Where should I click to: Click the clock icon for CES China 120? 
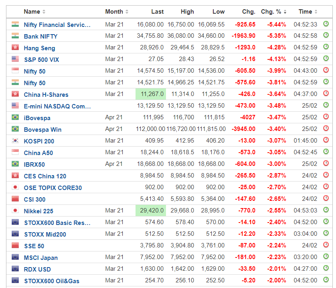click(x=326, y=175)
